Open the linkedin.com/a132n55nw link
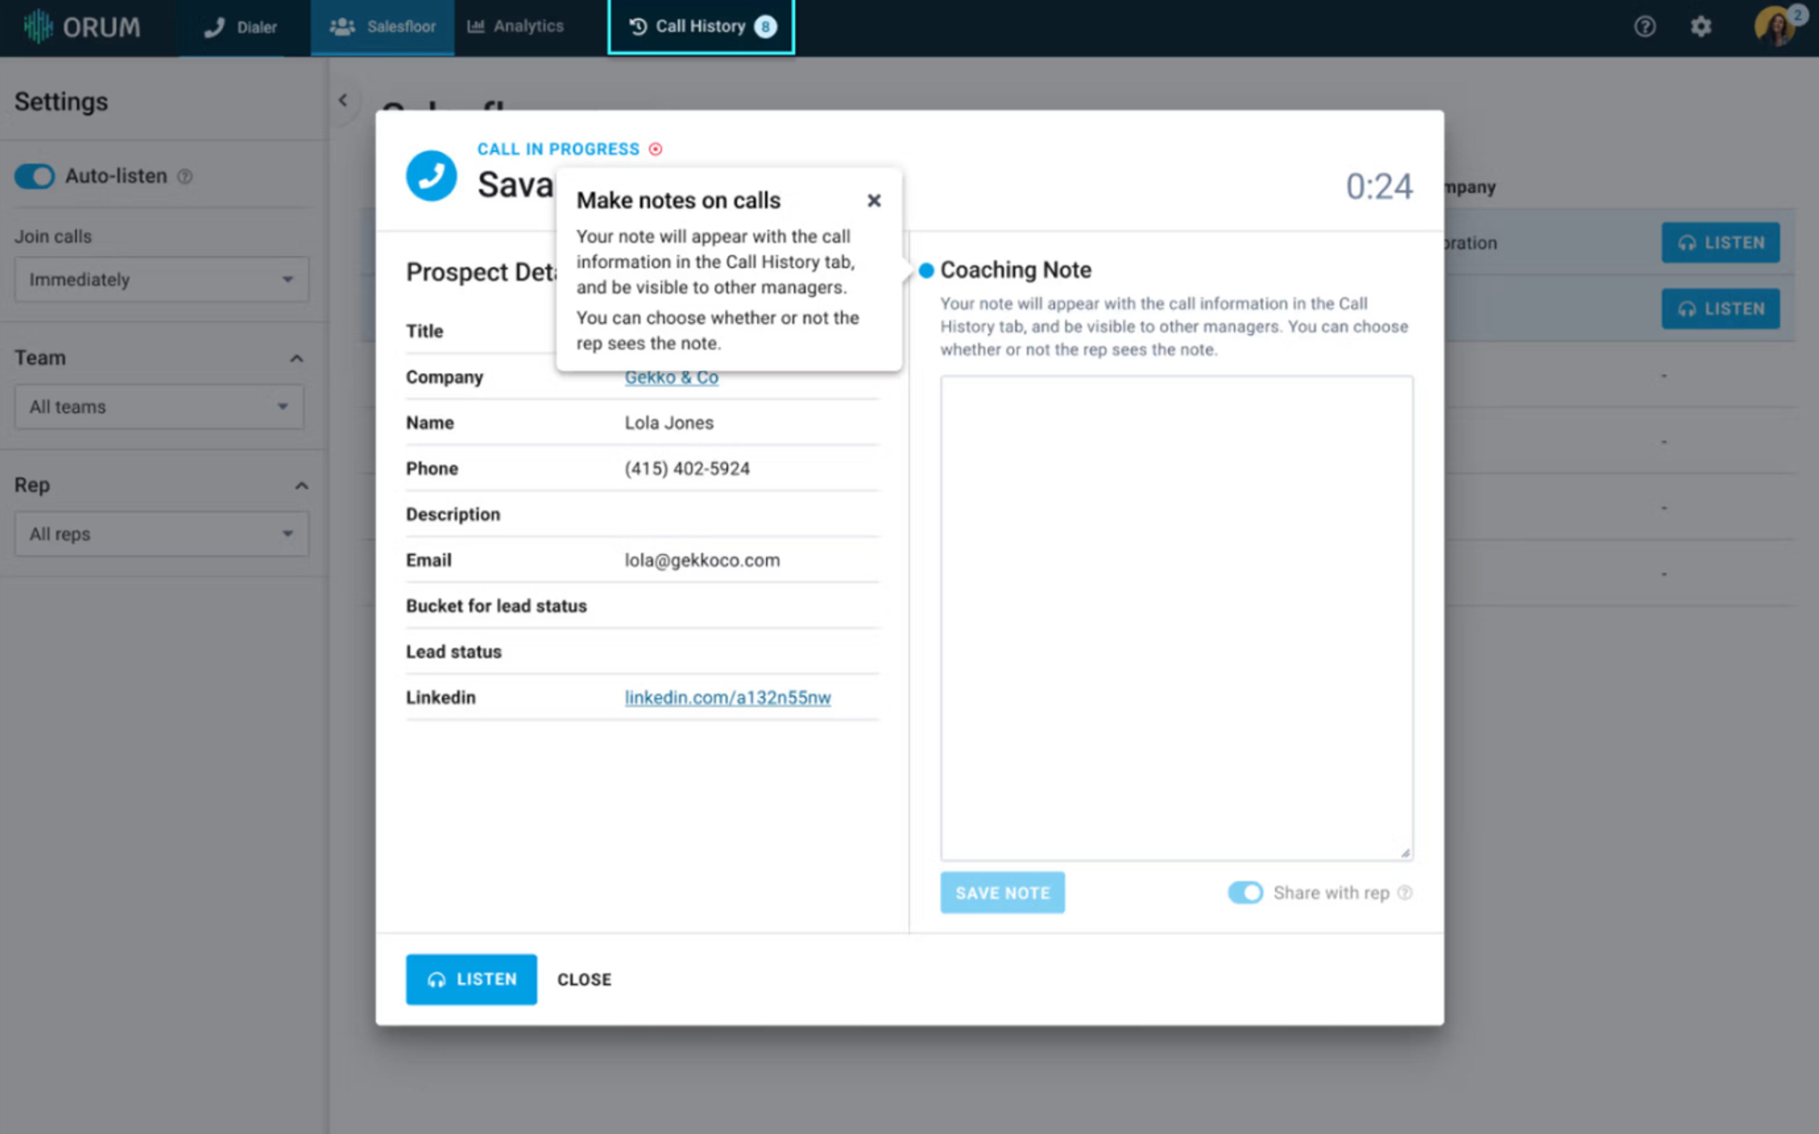Screen dimensions: 1819x1134 click(x=727, y=698)
